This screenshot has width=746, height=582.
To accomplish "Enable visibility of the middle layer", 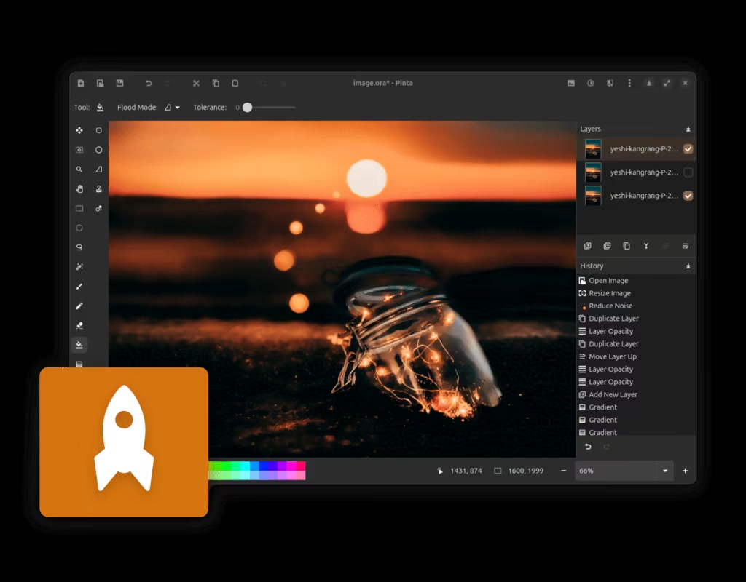I will point(688,172).
